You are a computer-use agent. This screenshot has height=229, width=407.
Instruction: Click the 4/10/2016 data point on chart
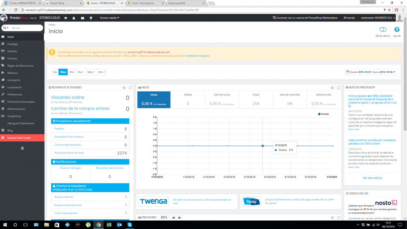[263, 146]
